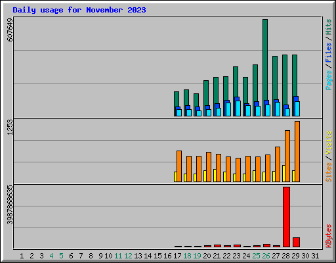Click day label 1 on the x-axis
Viewport: 336px width, 263px height.
tap(22, 256)
